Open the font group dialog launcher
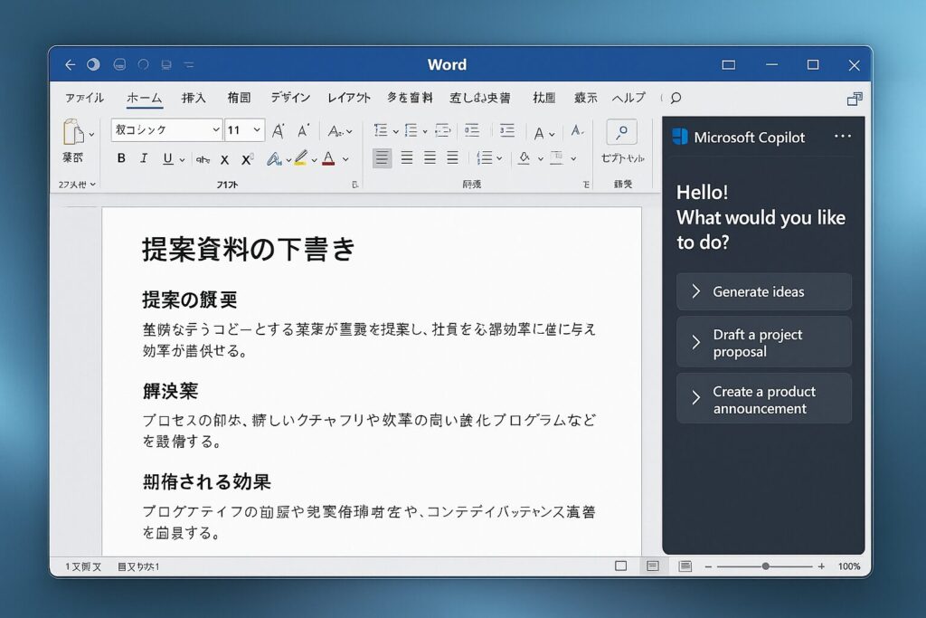This screenshot has height=618, width=926. click(x=354, y=185)
